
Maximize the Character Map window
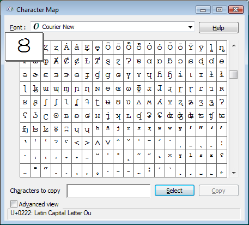tap(219, 10)
